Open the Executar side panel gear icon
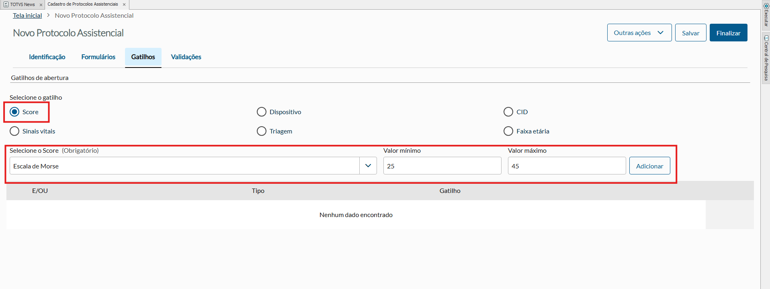 (766, 6)
